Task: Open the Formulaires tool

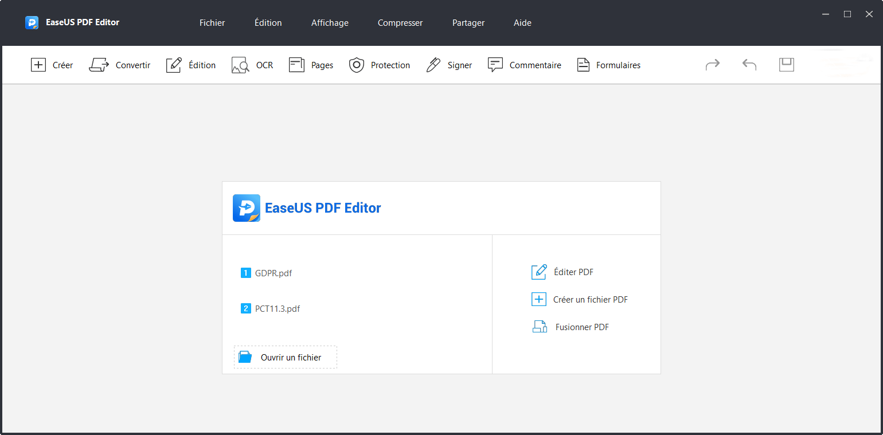Action: (608, 65)
